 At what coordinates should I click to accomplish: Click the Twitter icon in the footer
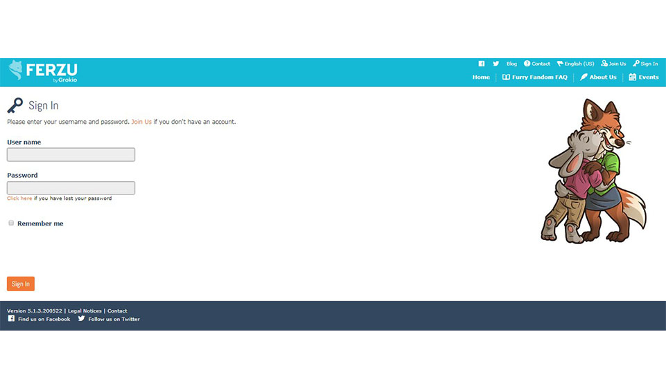point(81,319)
